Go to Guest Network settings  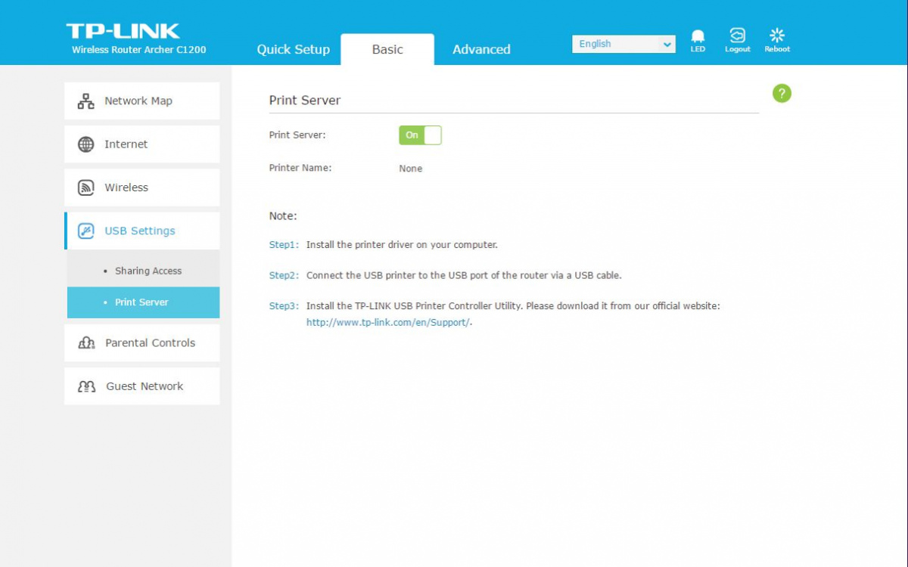coord(142,386)
